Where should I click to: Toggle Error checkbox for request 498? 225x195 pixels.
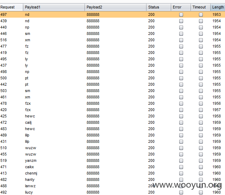181,72
